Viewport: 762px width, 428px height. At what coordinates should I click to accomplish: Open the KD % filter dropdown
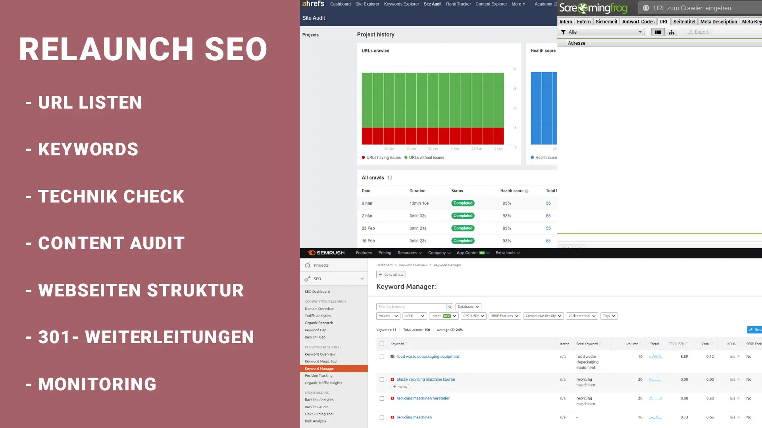(414, 316)
